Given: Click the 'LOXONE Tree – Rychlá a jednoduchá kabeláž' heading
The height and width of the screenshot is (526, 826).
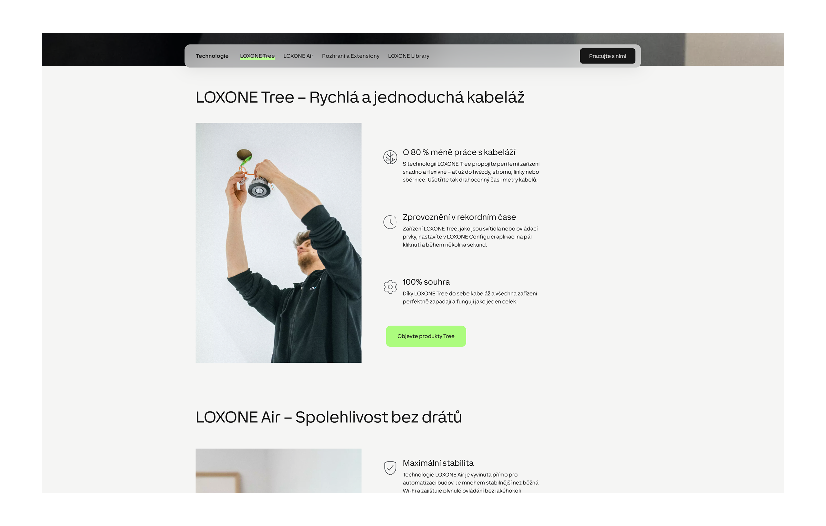Looking at the screenshot, I should (360, 97).
